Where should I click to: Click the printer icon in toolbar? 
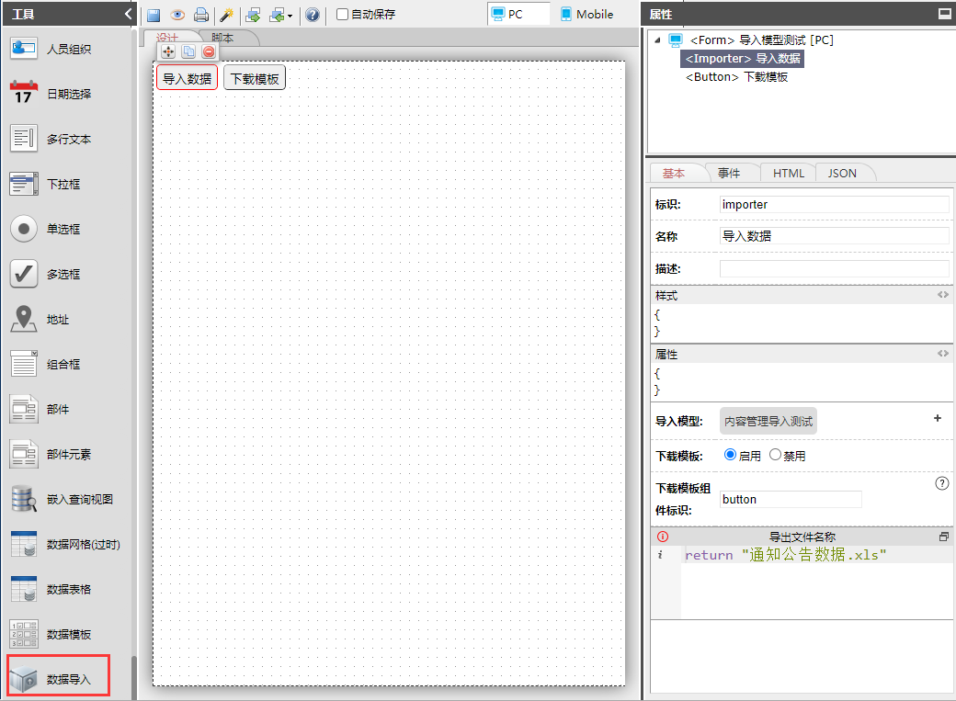(x=200, y=15)
